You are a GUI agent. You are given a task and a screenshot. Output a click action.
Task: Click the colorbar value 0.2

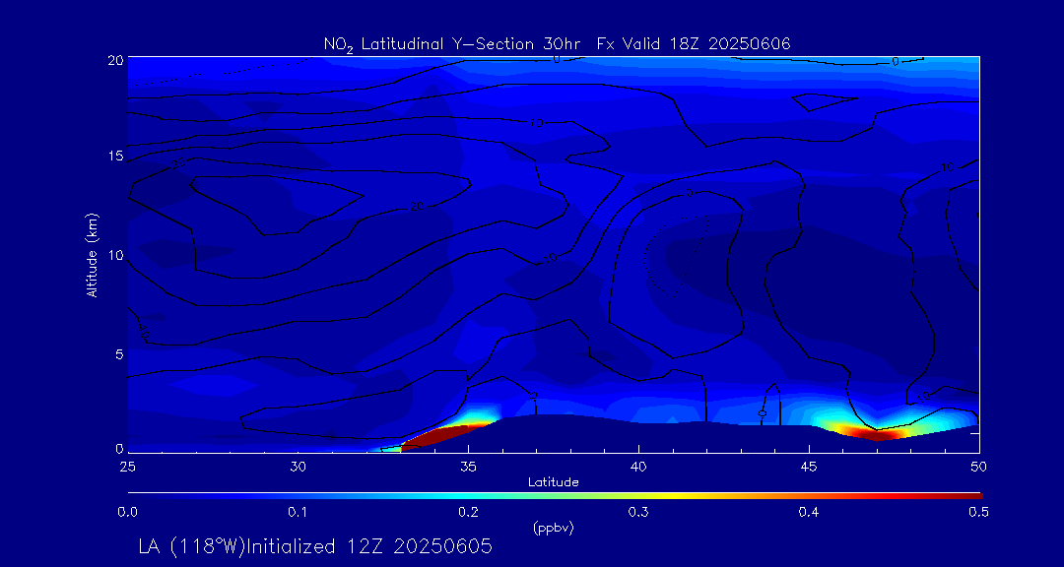point(468,513)
